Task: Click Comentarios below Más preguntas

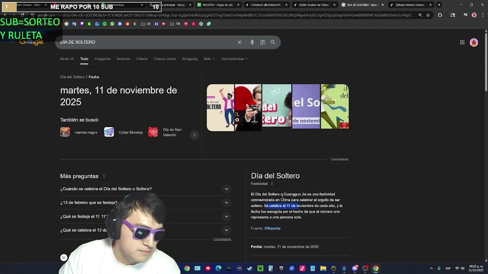Action: click(222, 239)
